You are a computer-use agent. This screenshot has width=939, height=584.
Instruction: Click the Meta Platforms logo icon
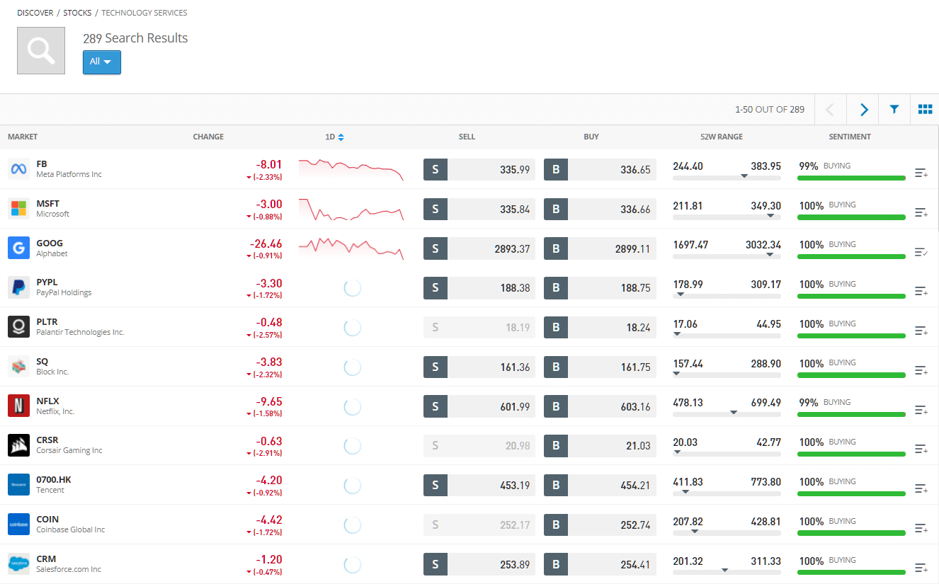[x=18, y=168]
